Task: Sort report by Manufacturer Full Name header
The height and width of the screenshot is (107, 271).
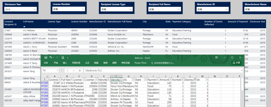Action: [x=120, y=21]
